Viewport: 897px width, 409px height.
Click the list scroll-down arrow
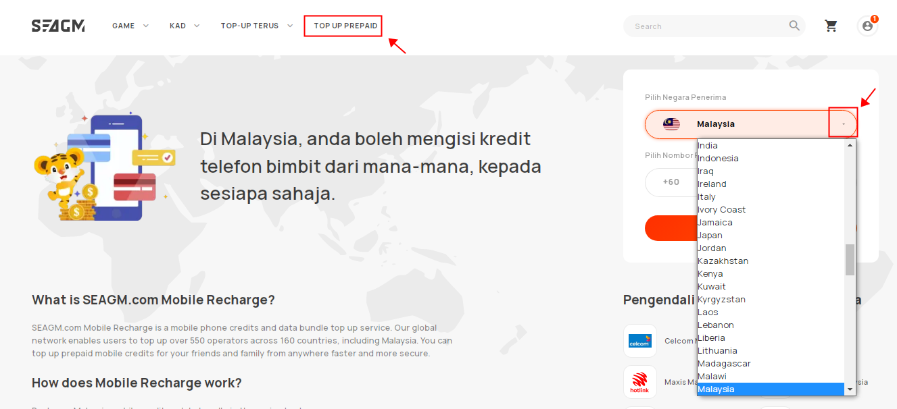(850, 389)
